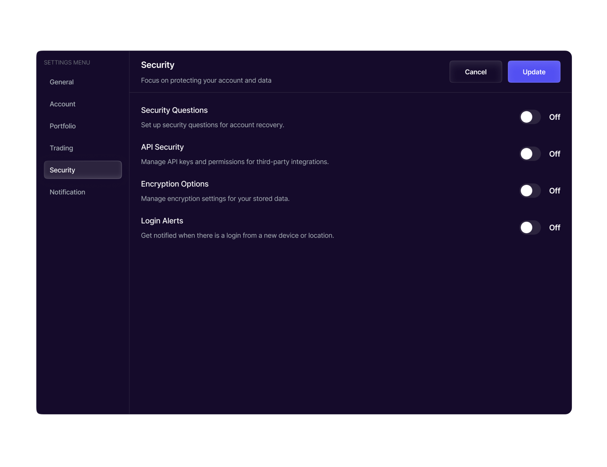Click the Off label beside Login Alerts
607x467 pixels.
point(554,227)
